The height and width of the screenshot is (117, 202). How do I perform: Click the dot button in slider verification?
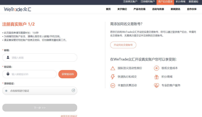pyautogui.click(x=6, y=91)
